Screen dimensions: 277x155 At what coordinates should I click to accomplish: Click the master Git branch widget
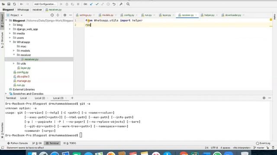coord(259,148)
